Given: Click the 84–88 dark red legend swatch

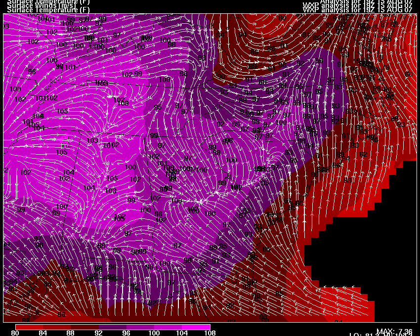Looking at the screenshot, I should tap(57, 327).
